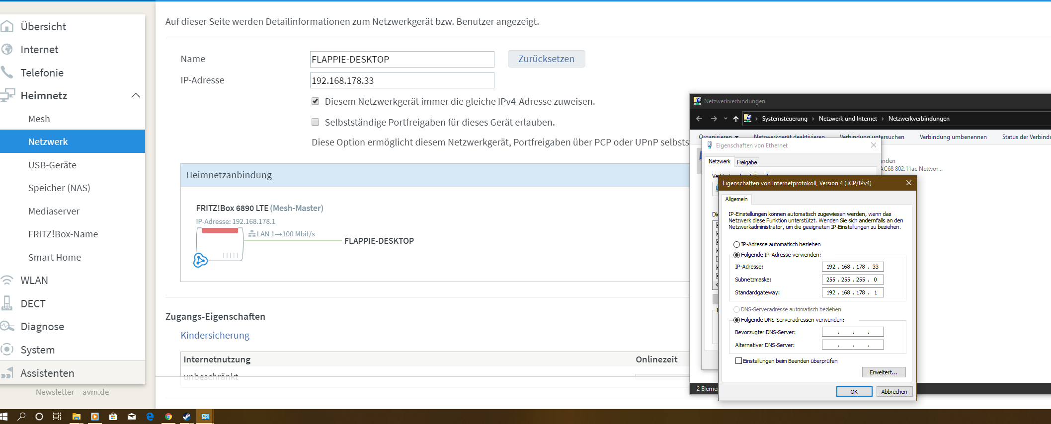
Task: Open recent locations dropdown in Netzwerkverbindungen
Action: pyautogui.click(x=726, y=119)
